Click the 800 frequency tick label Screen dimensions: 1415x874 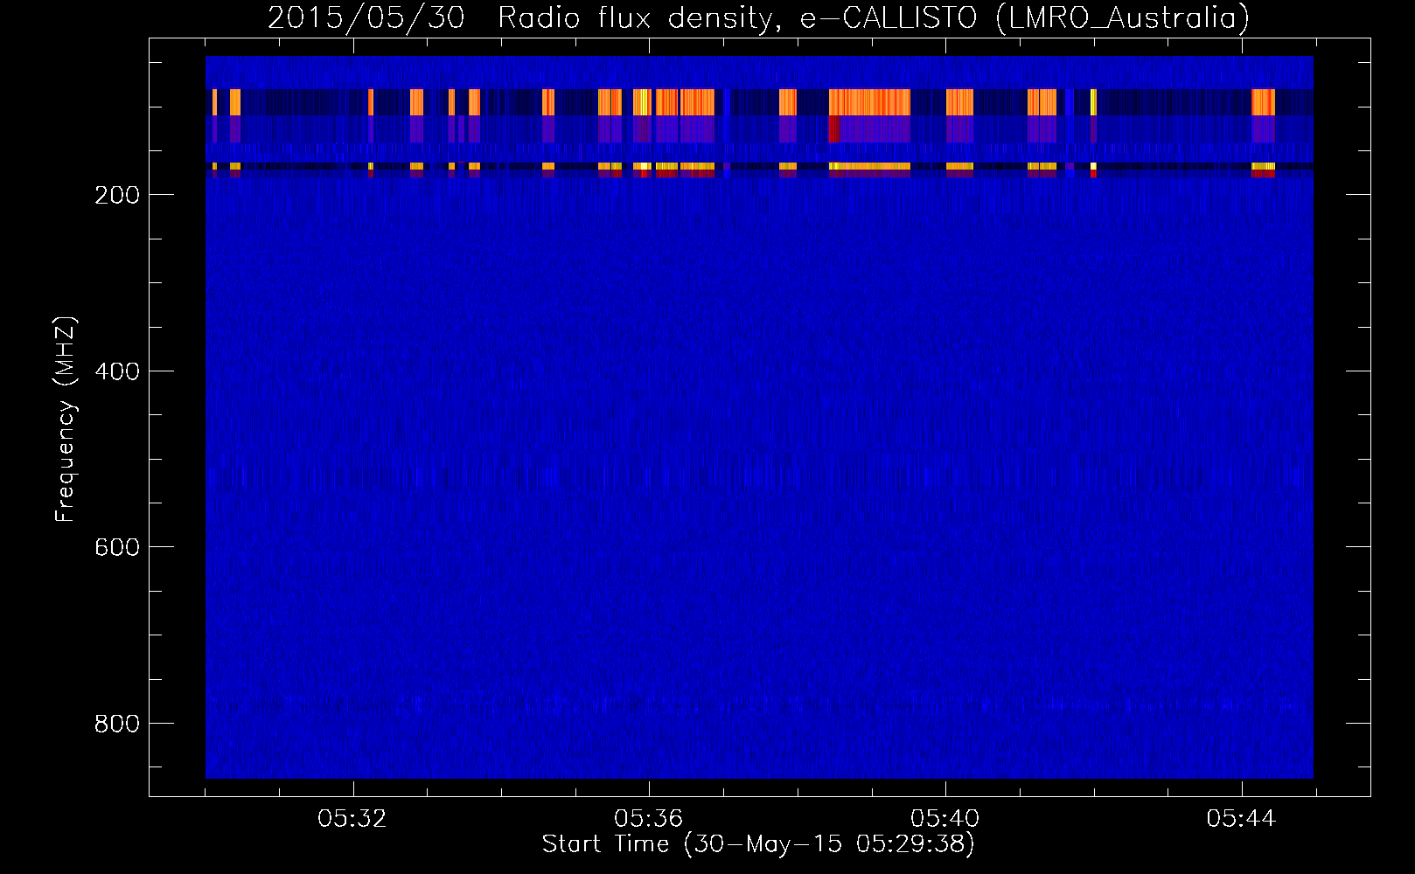point(117,724)
